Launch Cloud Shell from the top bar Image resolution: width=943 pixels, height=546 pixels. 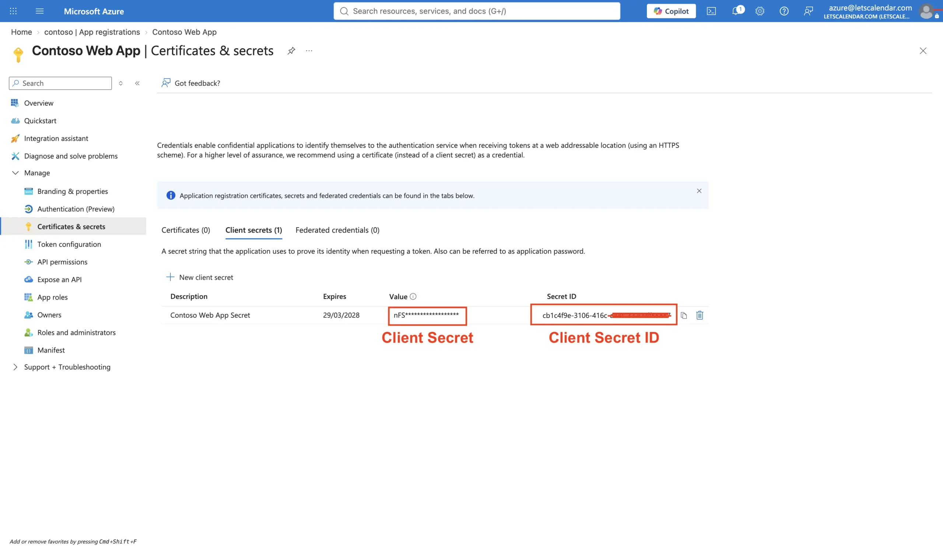pyautogui.click(x=711, y=11)
